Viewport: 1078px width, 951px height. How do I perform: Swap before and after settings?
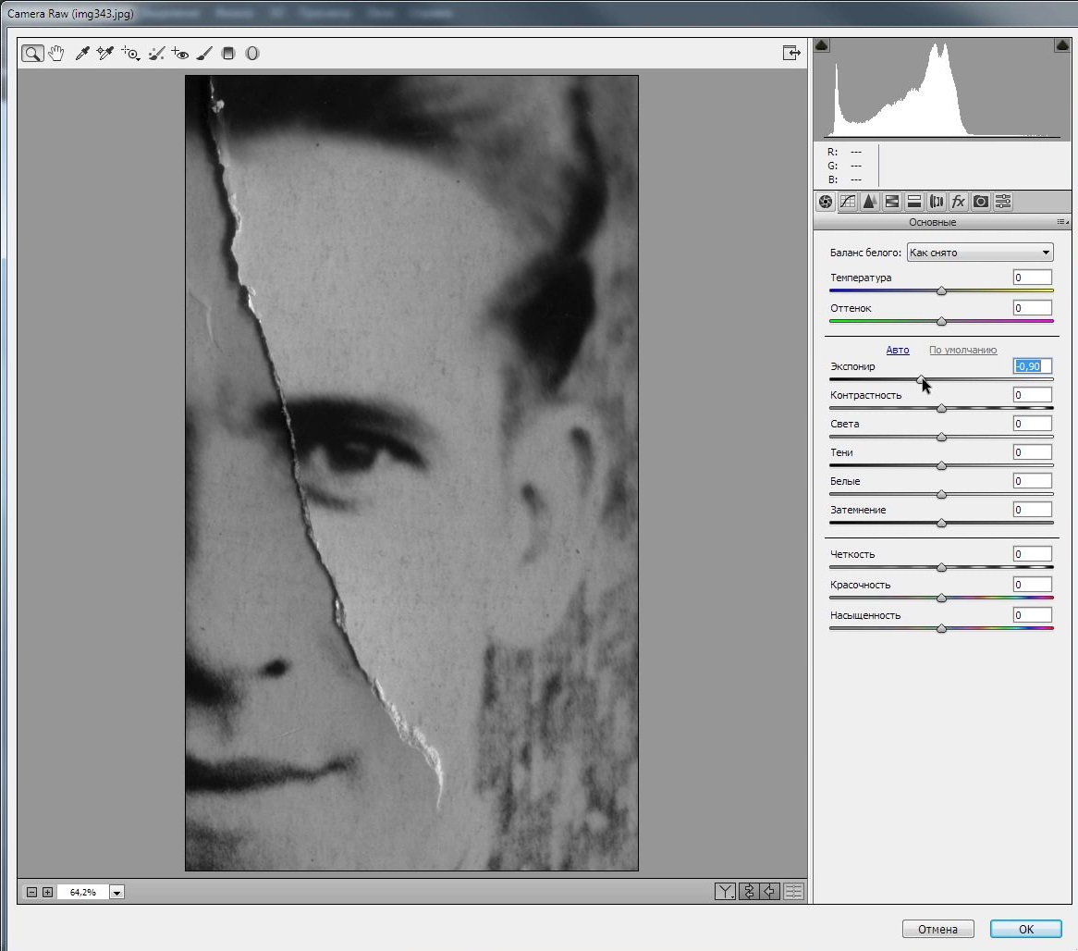point(748,892)
